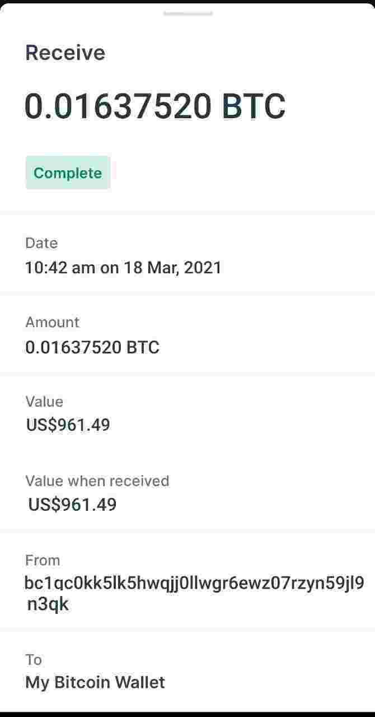This screenshot has height=717, width=375.
Task: Click the To field label
Action: [x=34, y=659]
